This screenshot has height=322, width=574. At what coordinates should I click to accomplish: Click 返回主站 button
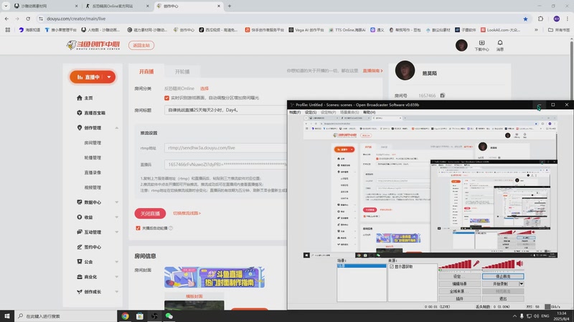141,45
